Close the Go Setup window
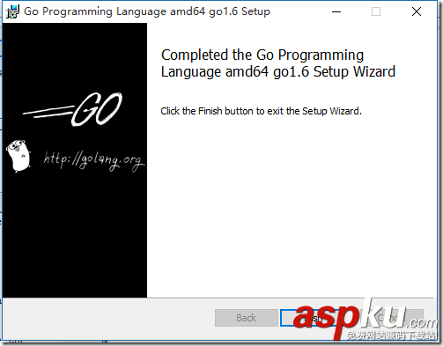 tap(417, 12)
